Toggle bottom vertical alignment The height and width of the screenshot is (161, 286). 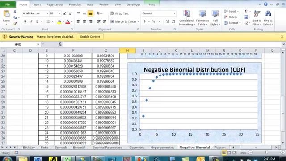tap(90, 13)
